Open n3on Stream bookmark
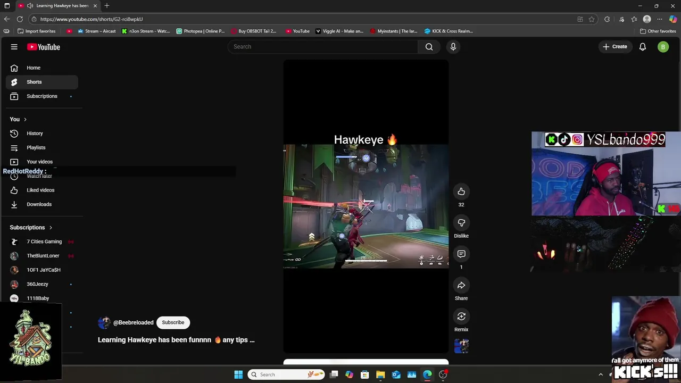 click(x=146, y=31)
